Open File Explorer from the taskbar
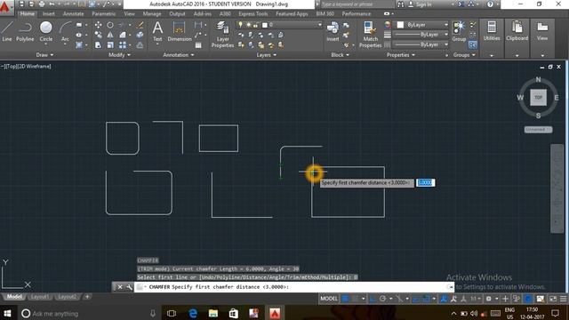 (213, 313)
